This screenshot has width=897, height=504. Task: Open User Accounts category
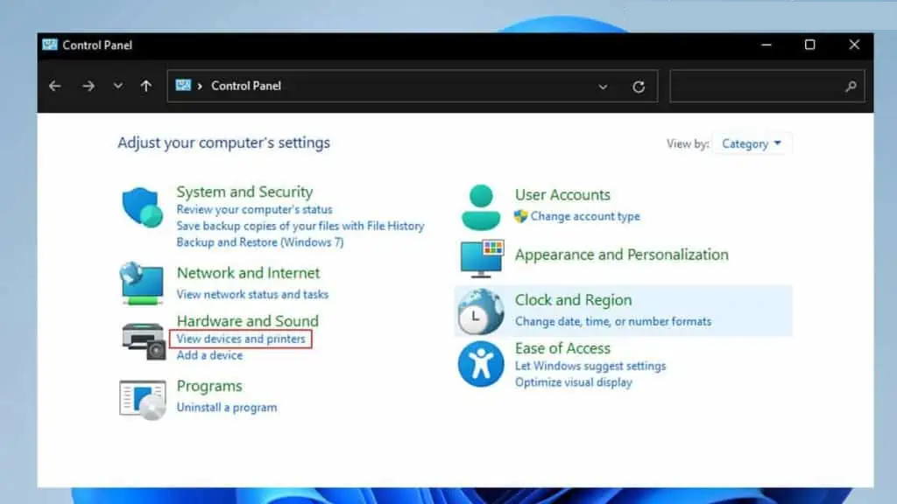click(x=562, y=195)
